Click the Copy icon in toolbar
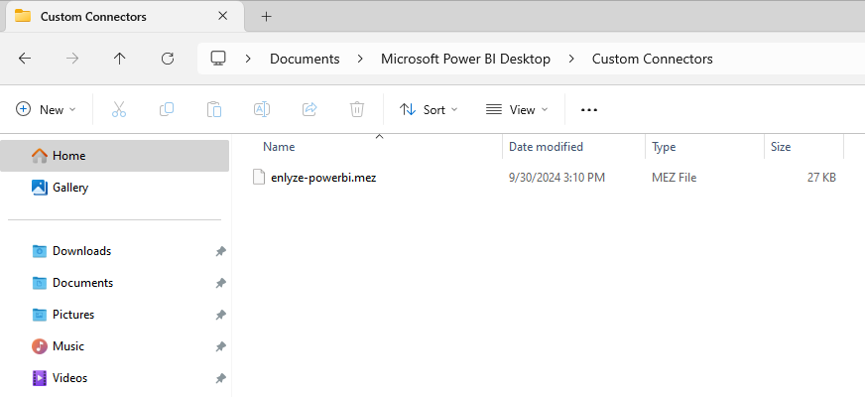The image size is (865, 397). click(x=167, y=110)
